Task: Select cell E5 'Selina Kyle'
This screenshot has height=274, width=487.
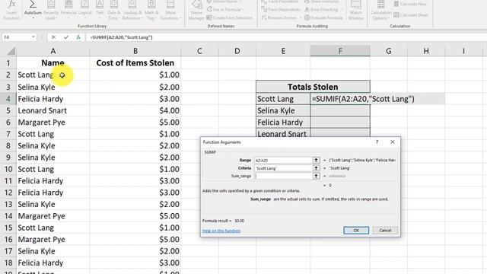Action: (283, 110)
